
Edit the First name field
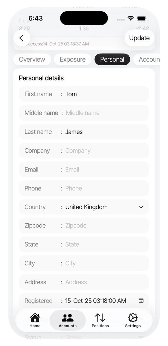tap(104, 94)
